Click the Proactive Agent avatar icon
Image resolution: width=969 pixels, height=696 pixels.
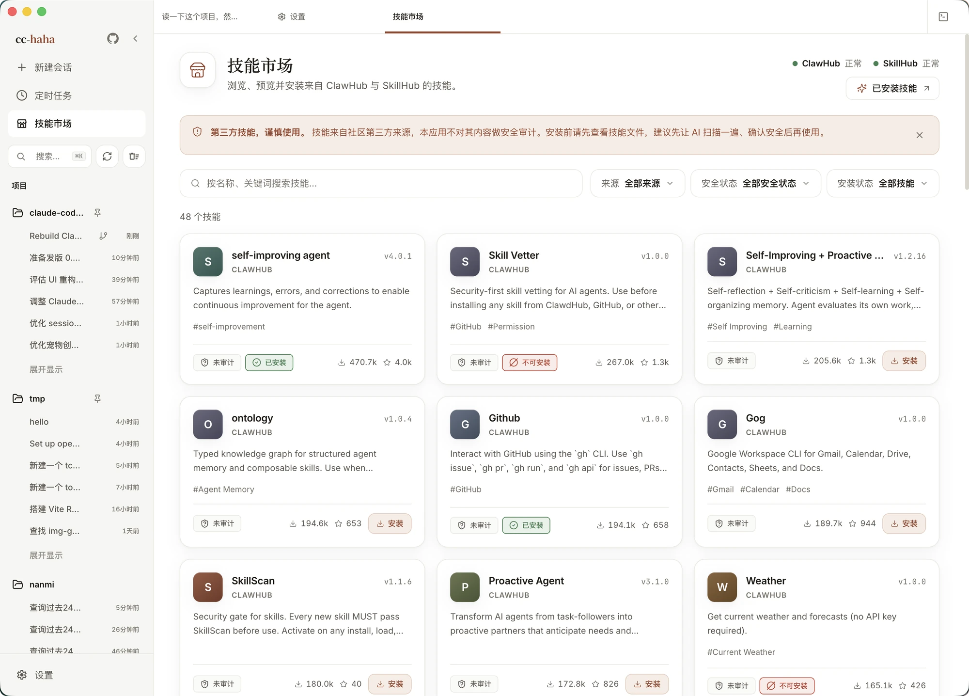465,587
